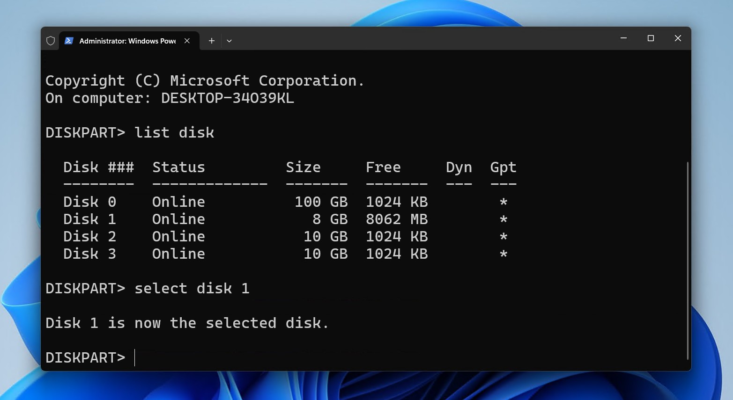Click the administrator shield icon in the title bar
This screenshot has width=733, height=400.
point(51,41)
